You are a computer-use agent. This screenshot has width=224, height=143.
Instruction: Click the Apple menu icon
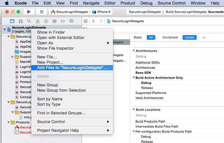7,3
